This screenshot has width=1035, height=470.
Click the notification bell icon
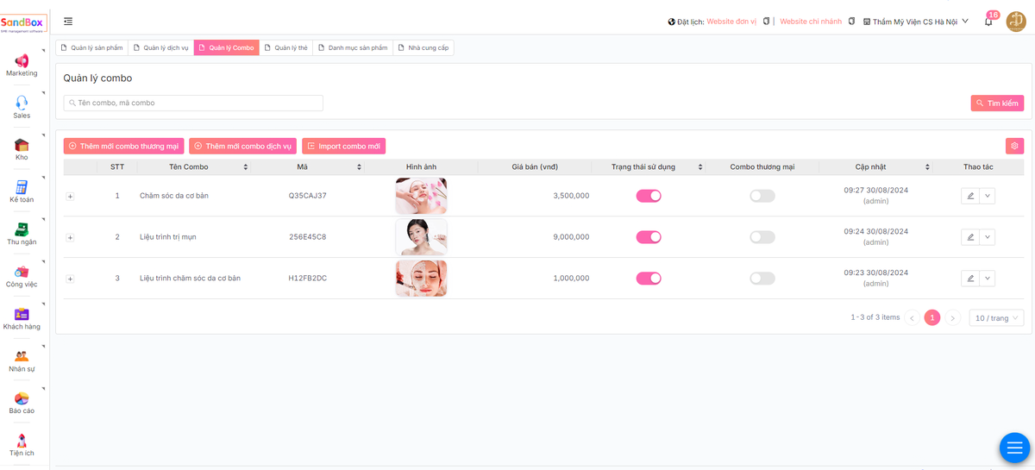[x=988, y=22]
